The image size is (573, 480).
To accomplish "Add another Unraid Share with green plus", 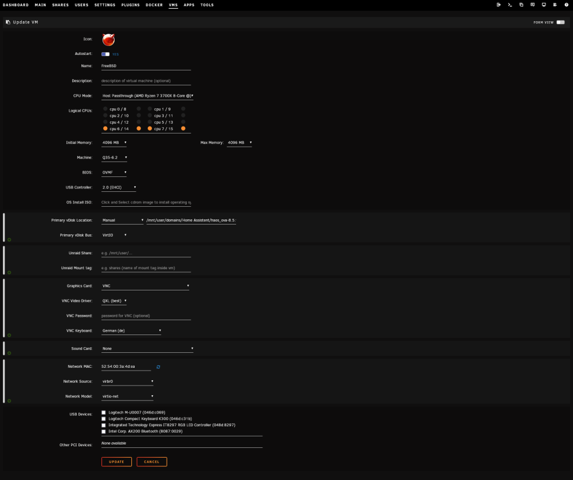I will pos(9,273).
